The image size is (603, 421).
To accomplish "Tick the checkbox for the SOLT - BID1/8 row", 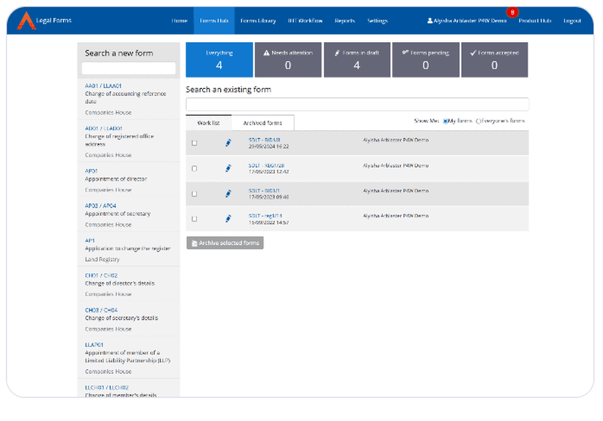I will tap(194, 143).
